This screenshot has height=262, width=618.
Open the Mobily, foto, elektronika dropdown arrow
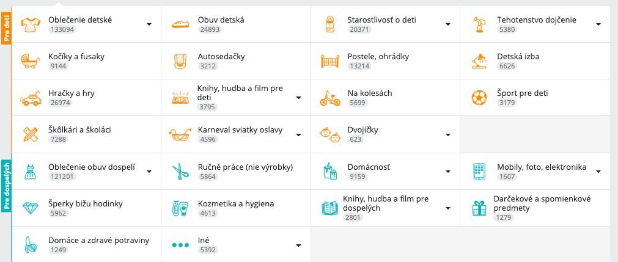point(598,172)
